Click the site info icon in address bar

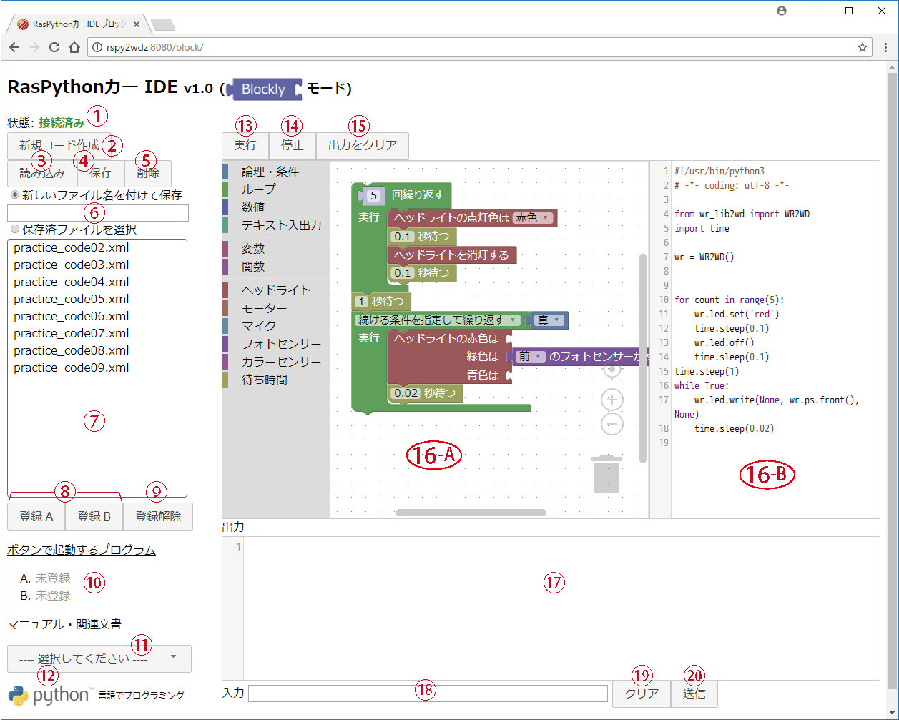point(97,48)
